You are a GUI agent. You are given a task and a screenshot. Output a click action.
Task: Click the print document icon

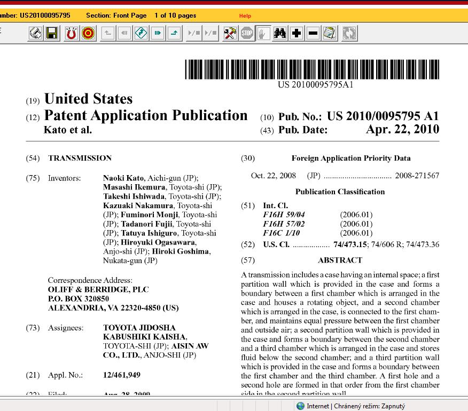pos(35,33)
